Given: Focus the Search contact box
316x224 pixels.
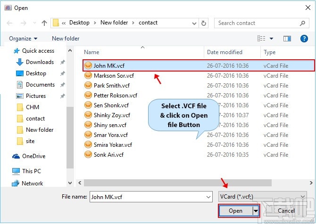Looking at the screenshot, I should (262, 23).
